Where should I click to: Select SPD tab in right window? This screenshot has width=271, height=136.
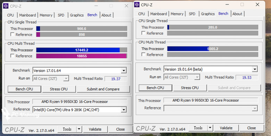192,14
